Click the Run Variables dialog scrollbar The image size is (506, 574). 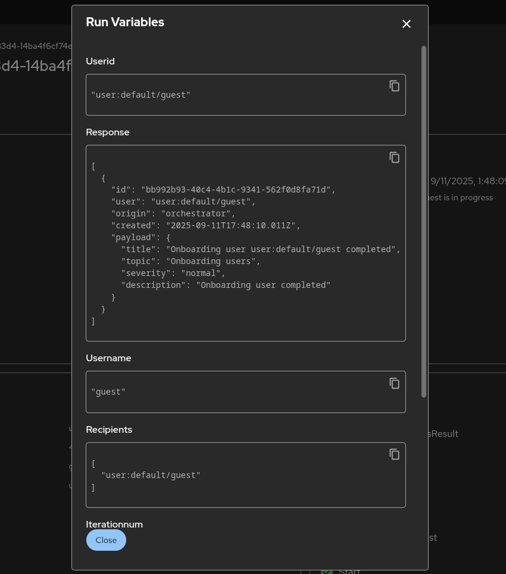pyautogui.click(x=424, y=221)
